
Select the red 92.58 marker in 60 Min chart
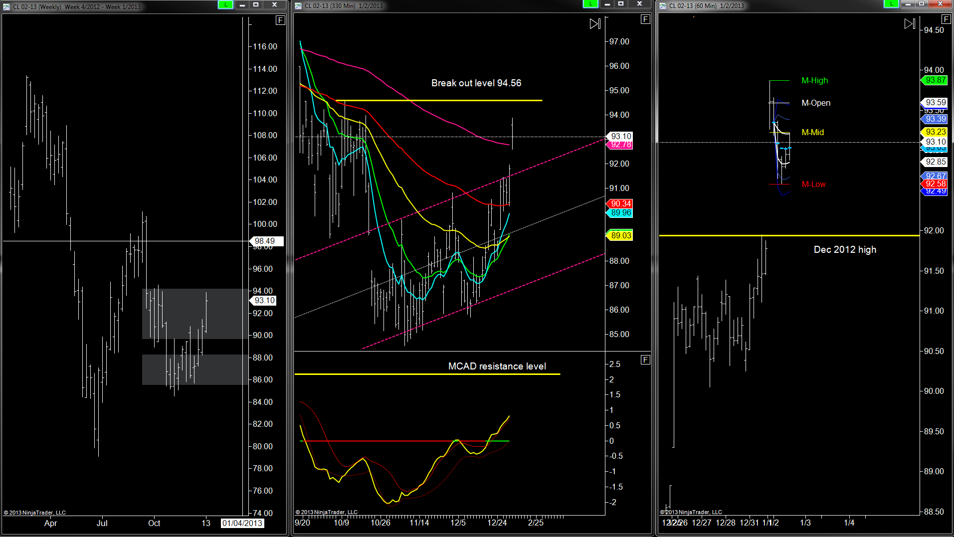tap(934, 184)
